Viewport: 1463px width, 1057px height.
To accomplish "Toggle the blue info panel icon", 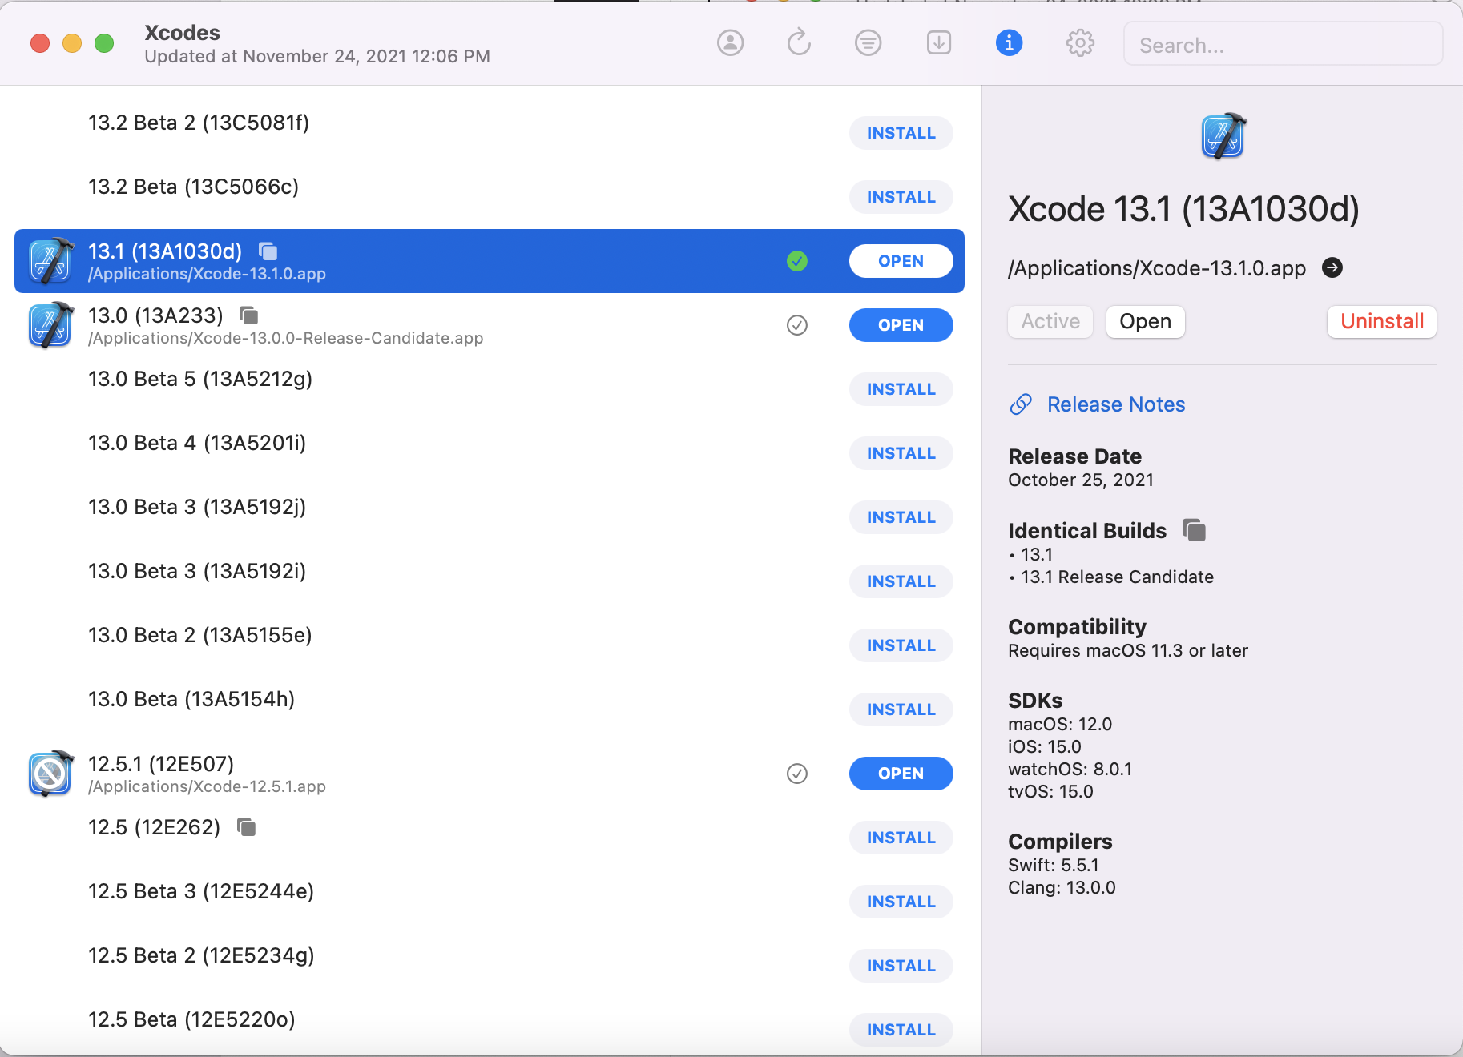I will tap(1009, 42).
